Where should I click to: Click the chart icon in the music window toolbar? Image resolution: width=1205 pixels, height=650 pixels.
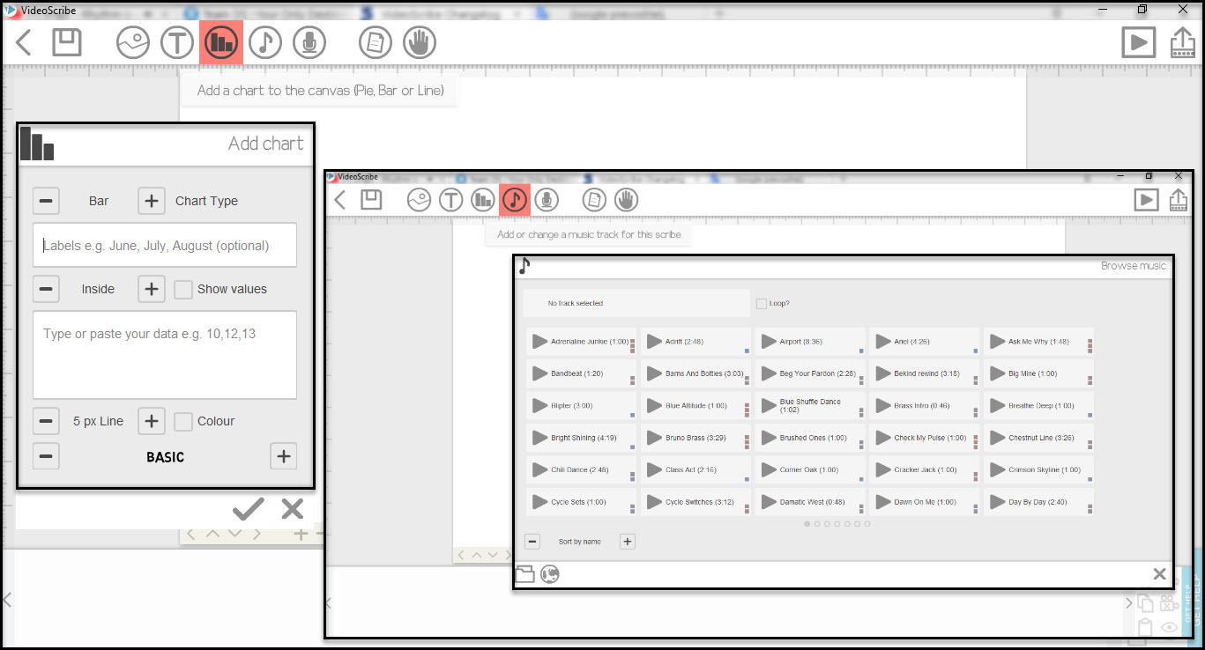pos(483,200)
